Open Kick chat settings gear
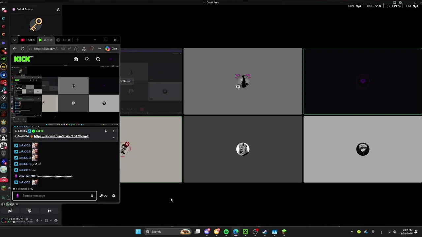The image size is (422, 237). (114, 196)
